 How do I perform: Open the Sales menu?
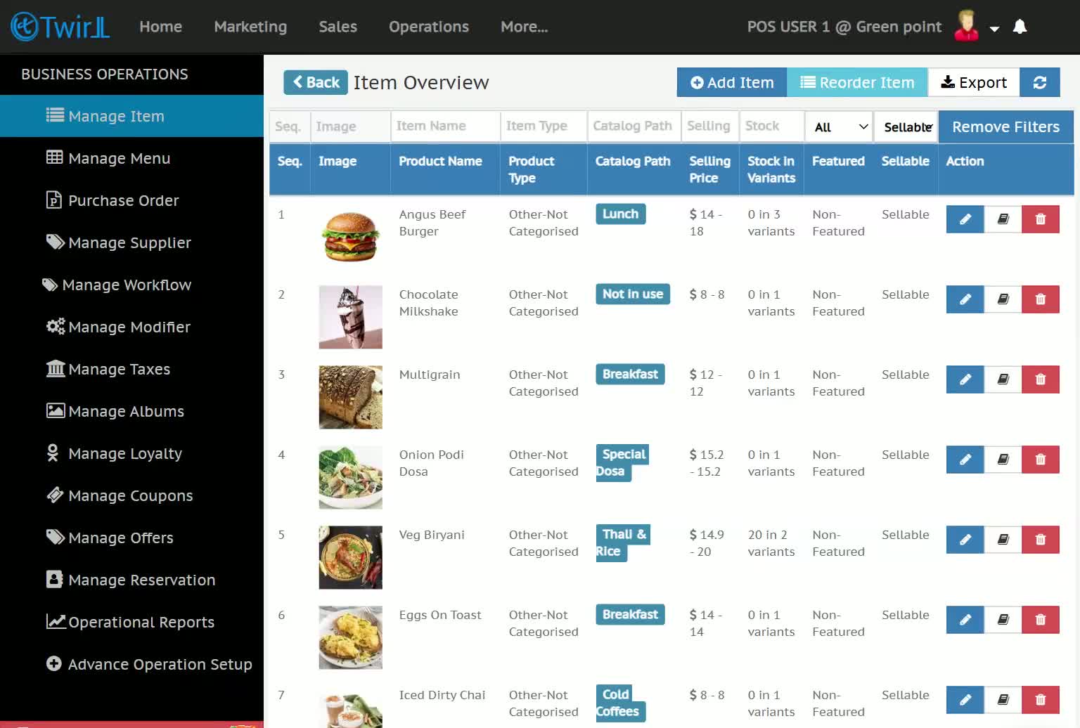point(338,27)
